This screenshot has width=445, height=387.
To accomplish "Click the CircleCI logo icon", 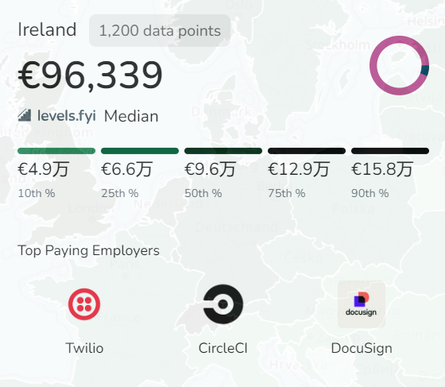I will (223, 304).
